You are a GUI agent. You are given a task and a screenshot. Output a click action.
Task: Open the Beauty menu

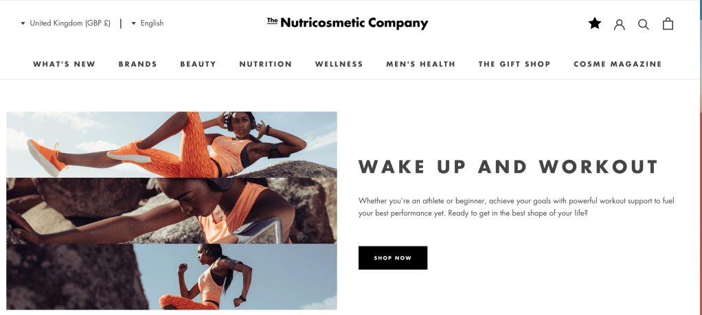pyautogui.click(x=198, y=64)
